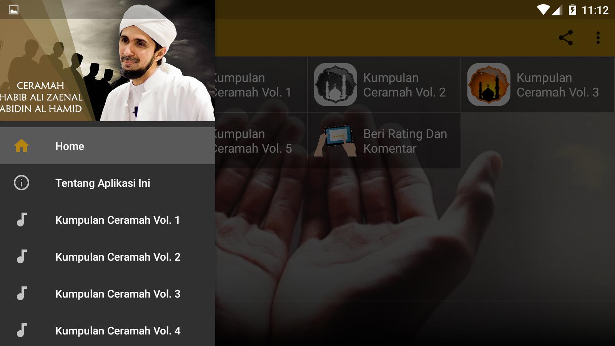Tap the tablet rating icon
Viewport: 615px width, 346px height.
(x=335, y=140)
